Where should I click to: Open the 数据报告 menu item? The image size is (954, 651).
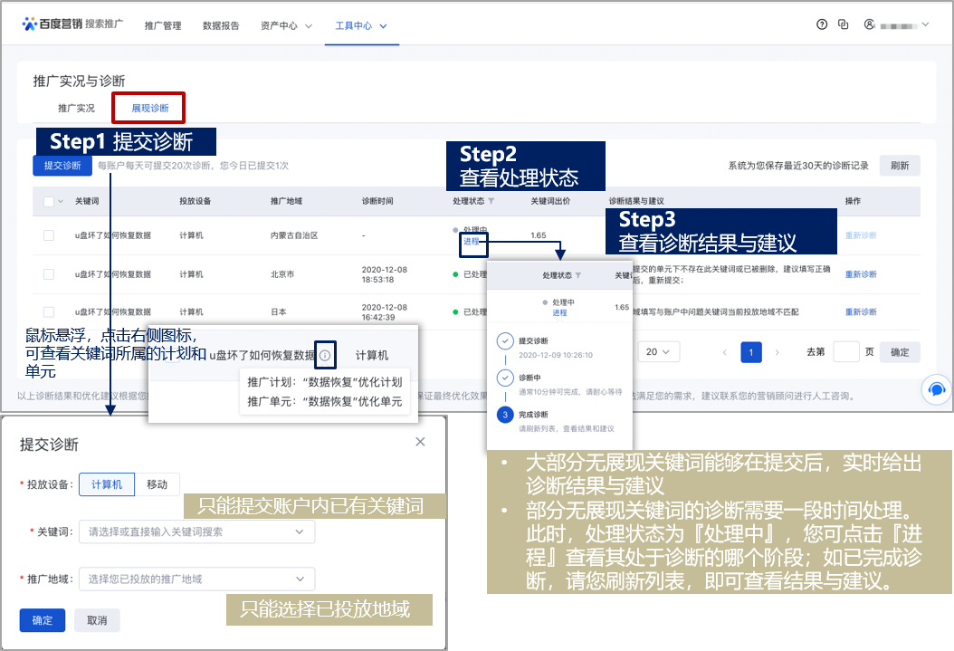pyautogui.click(x=221, y=26)
